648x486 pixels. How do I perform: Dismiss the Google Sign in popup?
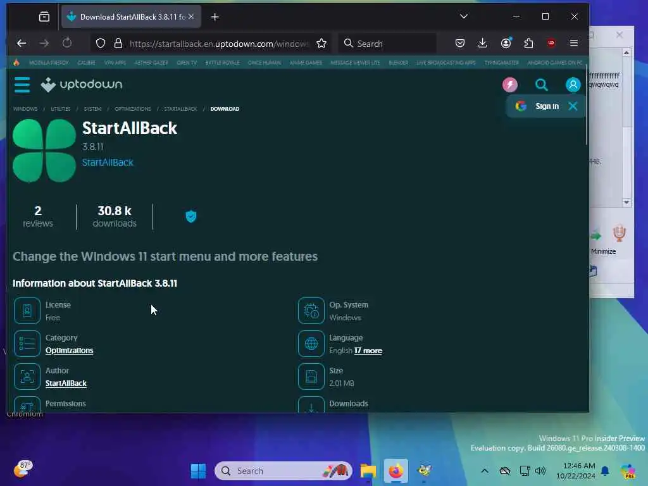coord(573,106)
